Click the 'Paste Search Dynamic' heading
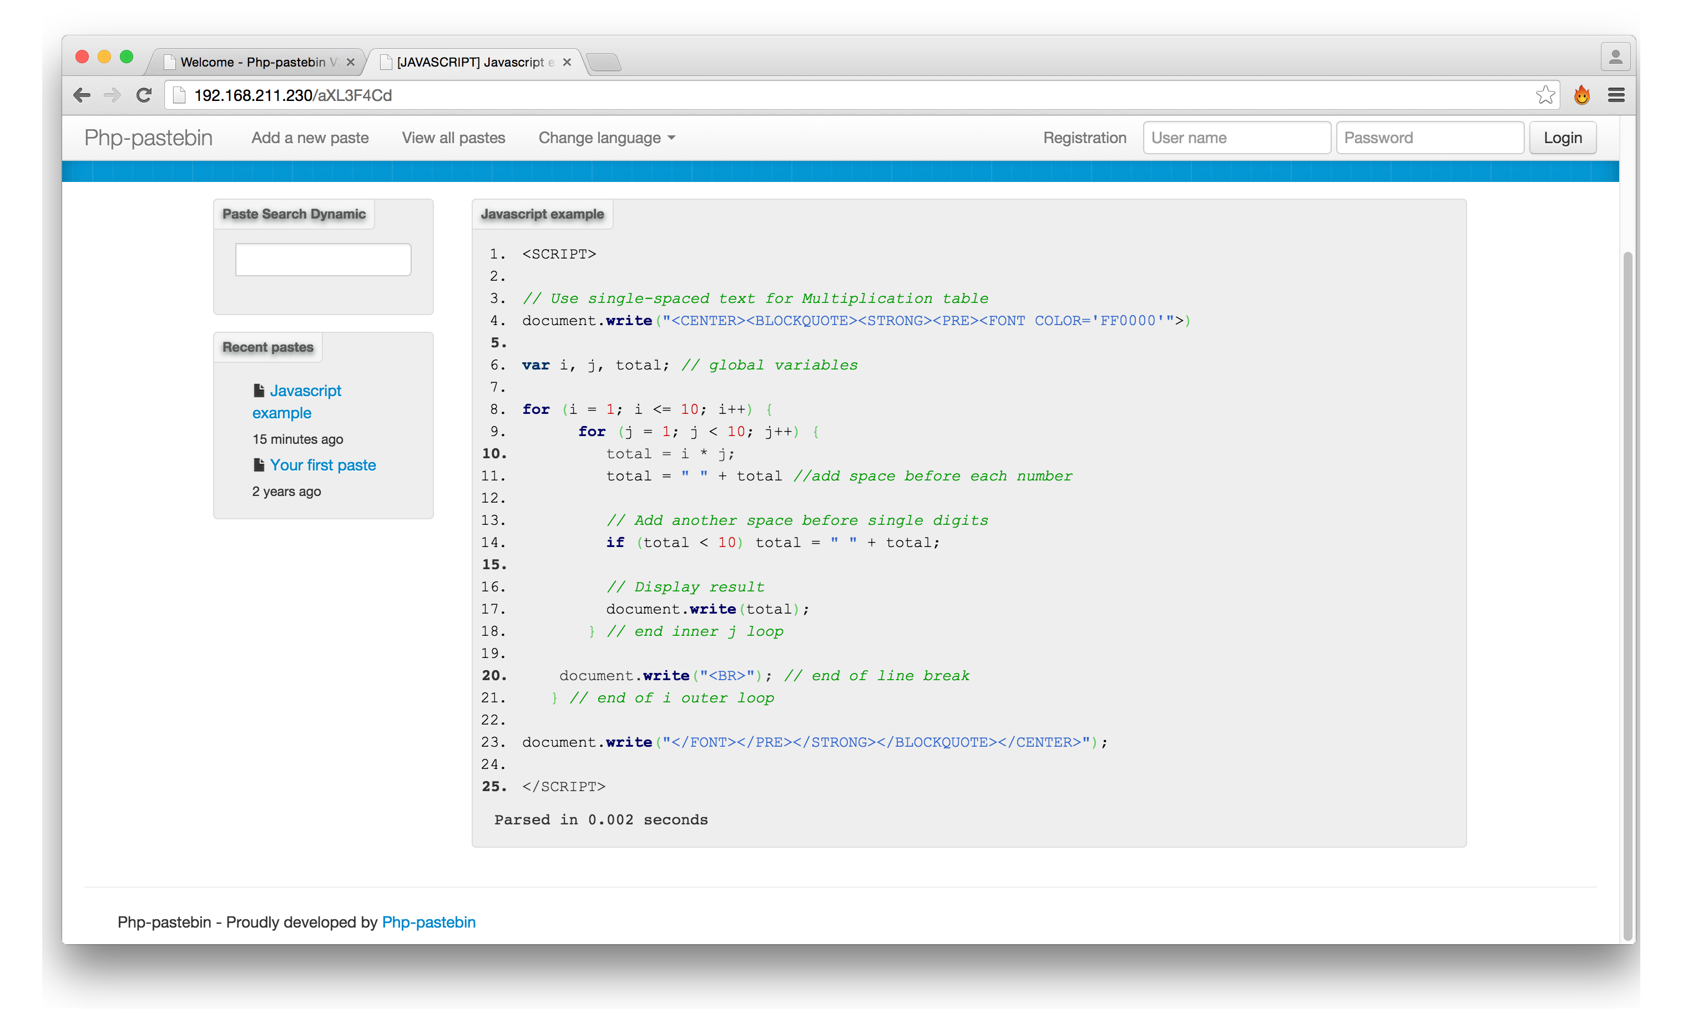This screenshot has height=1033, width=1698. [x=294, y=214]
